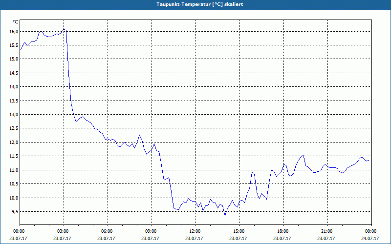Click the '12:00' x-axis time
Image resolution: width=391 pixels, height=244 pixels.
click(x=195, y=231)
